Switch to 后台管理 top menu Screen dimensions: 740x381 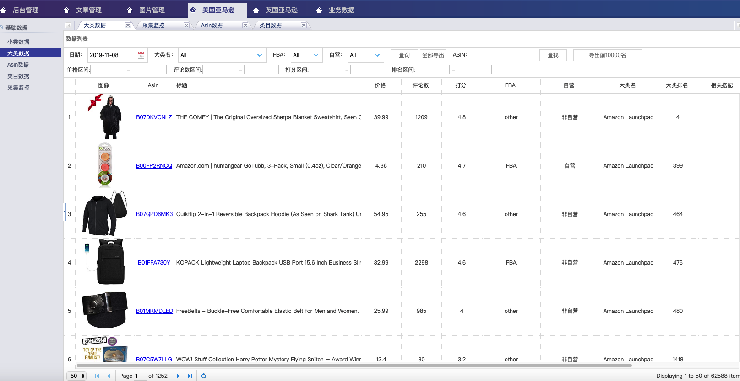tap(26, 10)
